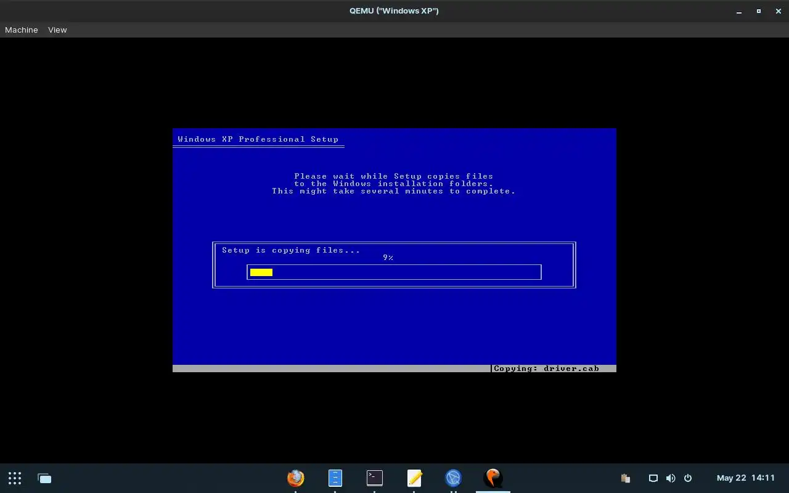This screenshot has height=493, width=789.
Task: Open the volume control tray icon
Action: pyautogui.click(x=671, y=478)
